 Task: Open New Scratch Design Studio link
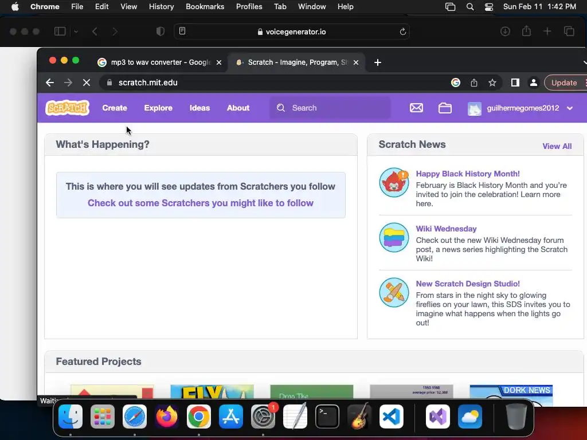468,284
